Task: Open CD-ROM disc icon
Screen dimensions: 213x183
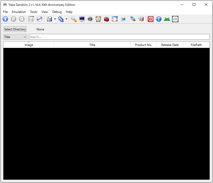Action: [x=40, y=19]
